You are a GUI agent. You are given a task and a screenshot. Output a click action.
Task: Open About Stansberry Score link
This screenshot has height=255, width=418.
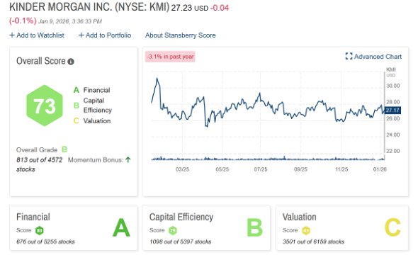point(181,35)
